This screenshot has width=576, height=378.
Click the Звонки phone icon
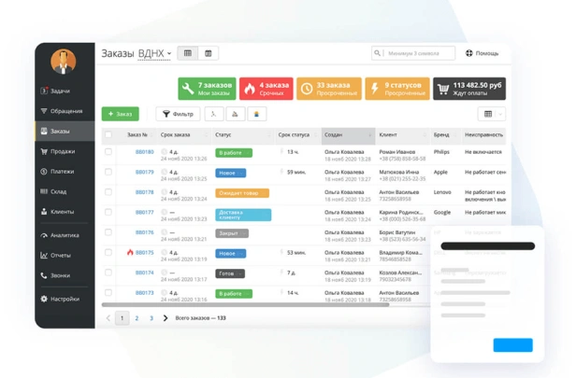pyautogui.click(x=44, y=275)
